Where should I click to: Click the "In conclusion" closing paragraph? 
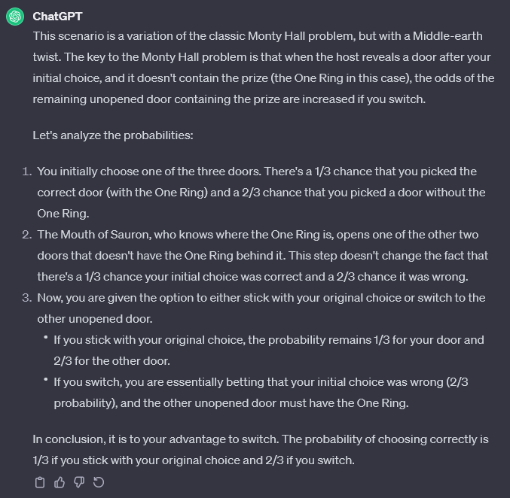[x=261, y=450]
